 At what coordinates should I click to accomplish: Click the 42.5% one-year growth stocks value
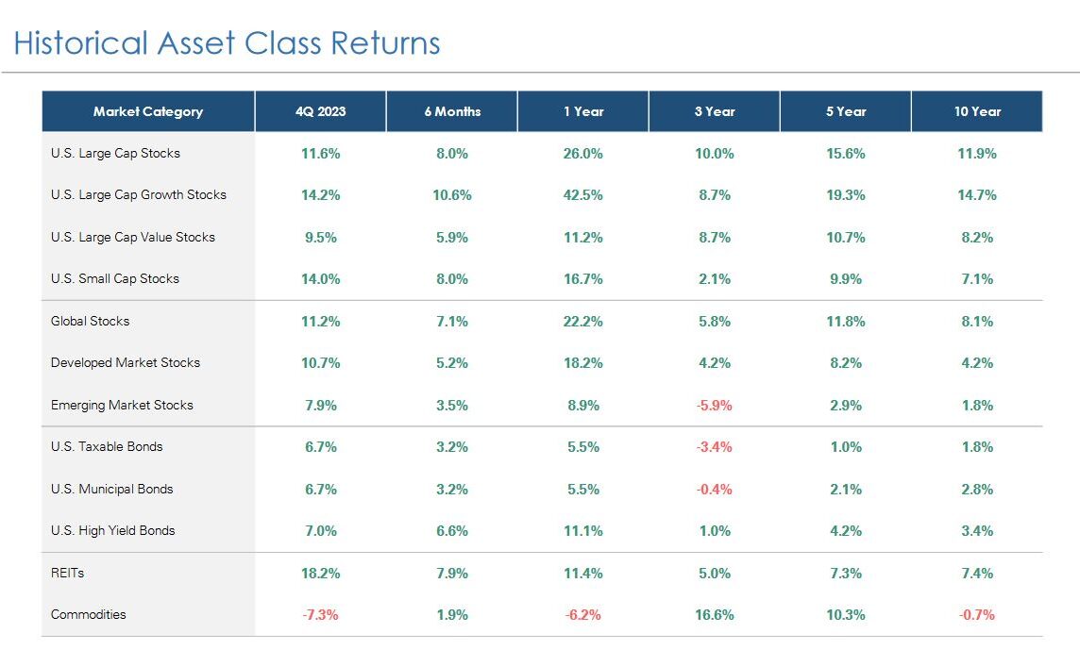coord(582,195)
